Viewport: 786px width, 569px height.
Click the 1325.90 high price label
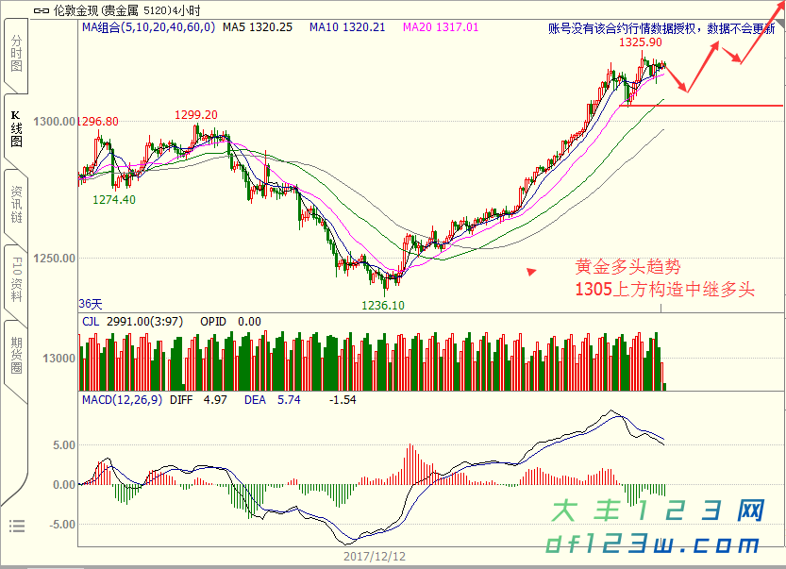click(x=640, y=43)
